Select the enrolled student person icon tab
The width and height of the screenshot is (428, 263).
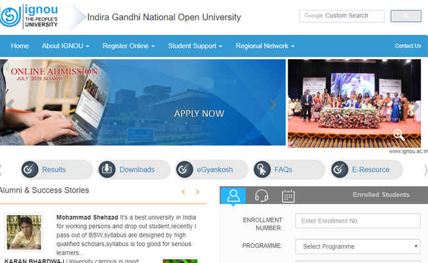tap(233, 195)
